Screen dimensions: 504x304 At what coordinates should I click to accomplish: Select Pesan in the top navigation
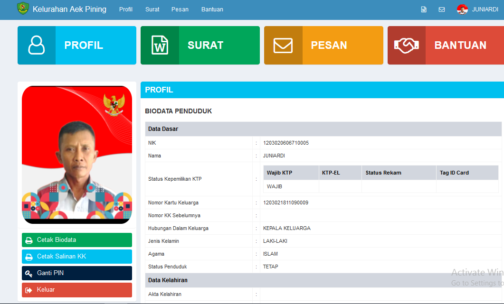(180, 9)
